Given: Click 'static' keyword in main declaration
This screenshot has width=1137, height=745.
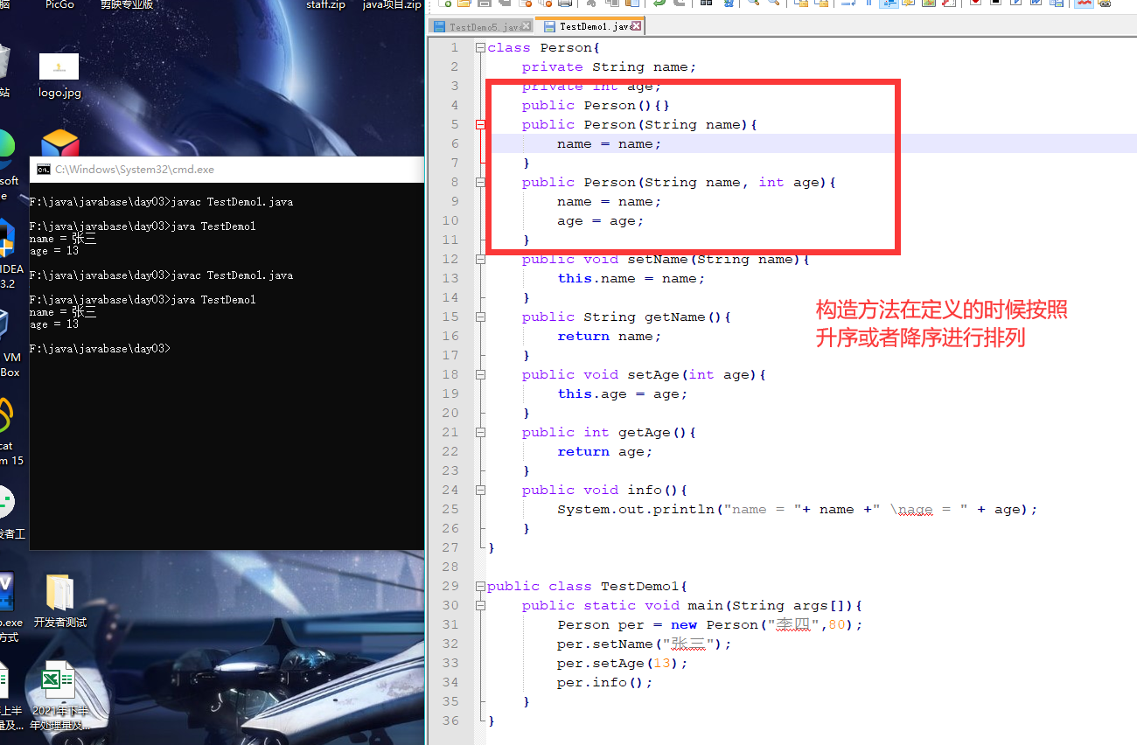Looking at the screenshot, I should coord(609,605).
